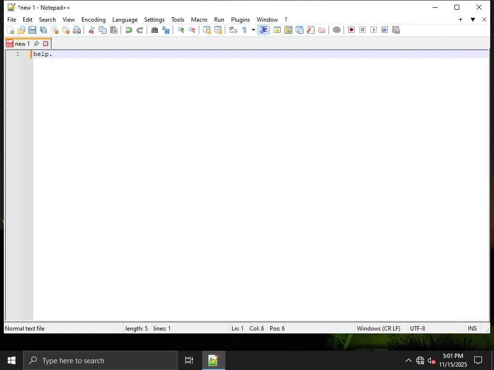Click line number 1 in the margin
The width and height of the screenshot is (494, 370).
point(18,54)
